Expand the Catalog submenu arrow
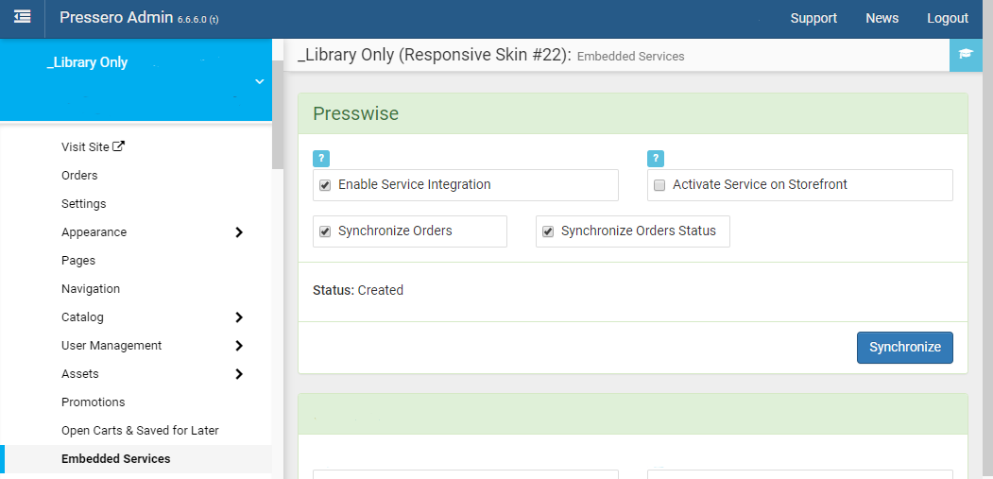 [x=239, y=316]
